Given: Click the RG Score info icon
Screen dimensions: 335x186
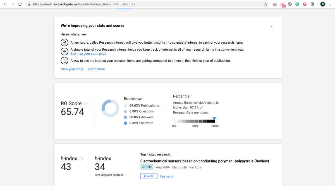Looking at the screenshot, I should [x=86, y=103].
